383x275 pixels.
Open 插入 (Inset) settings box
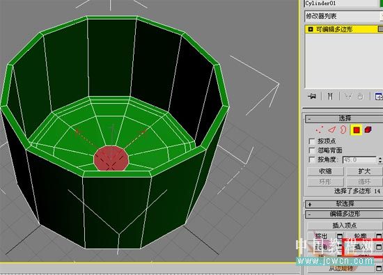tap(379, 247)
